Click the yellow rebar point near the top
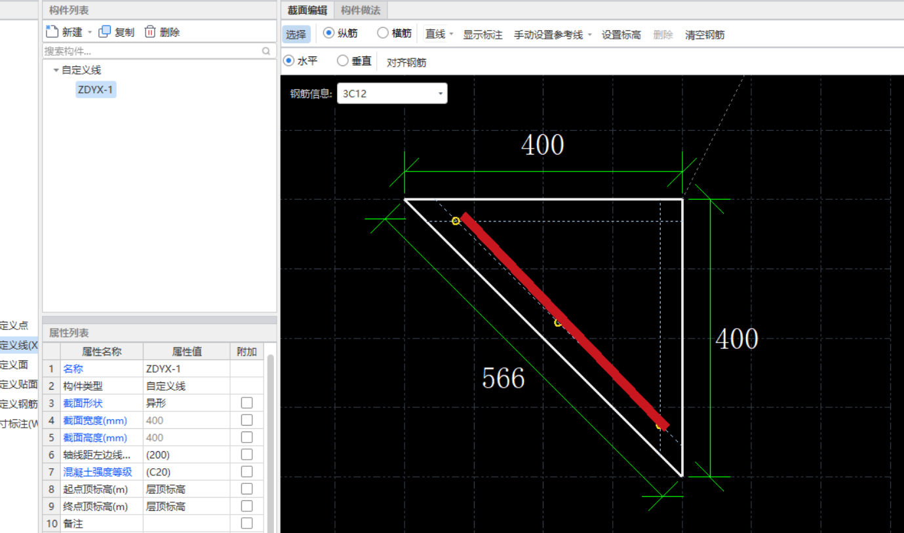The image size is (904, 533). [x=456, y=221]
